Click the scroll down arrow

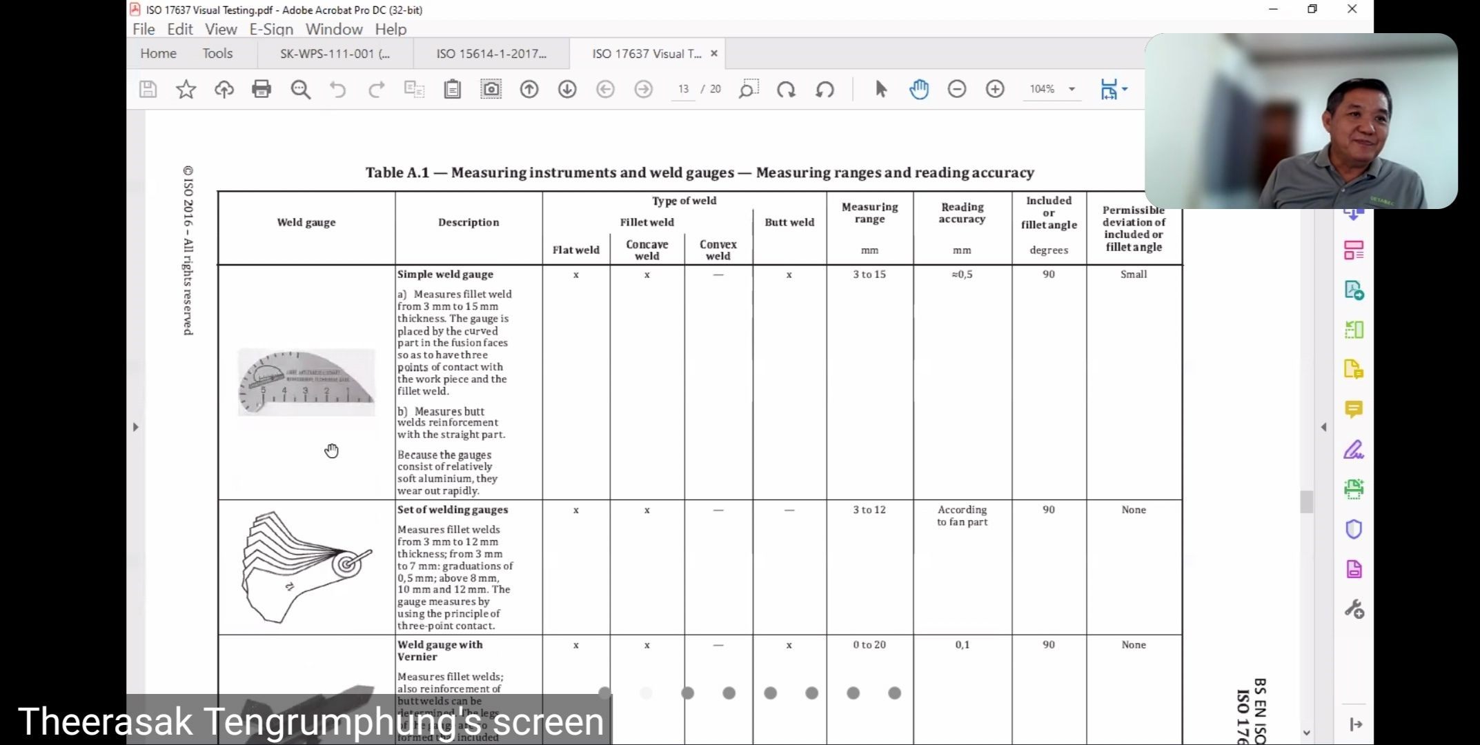coord(1306,733)
